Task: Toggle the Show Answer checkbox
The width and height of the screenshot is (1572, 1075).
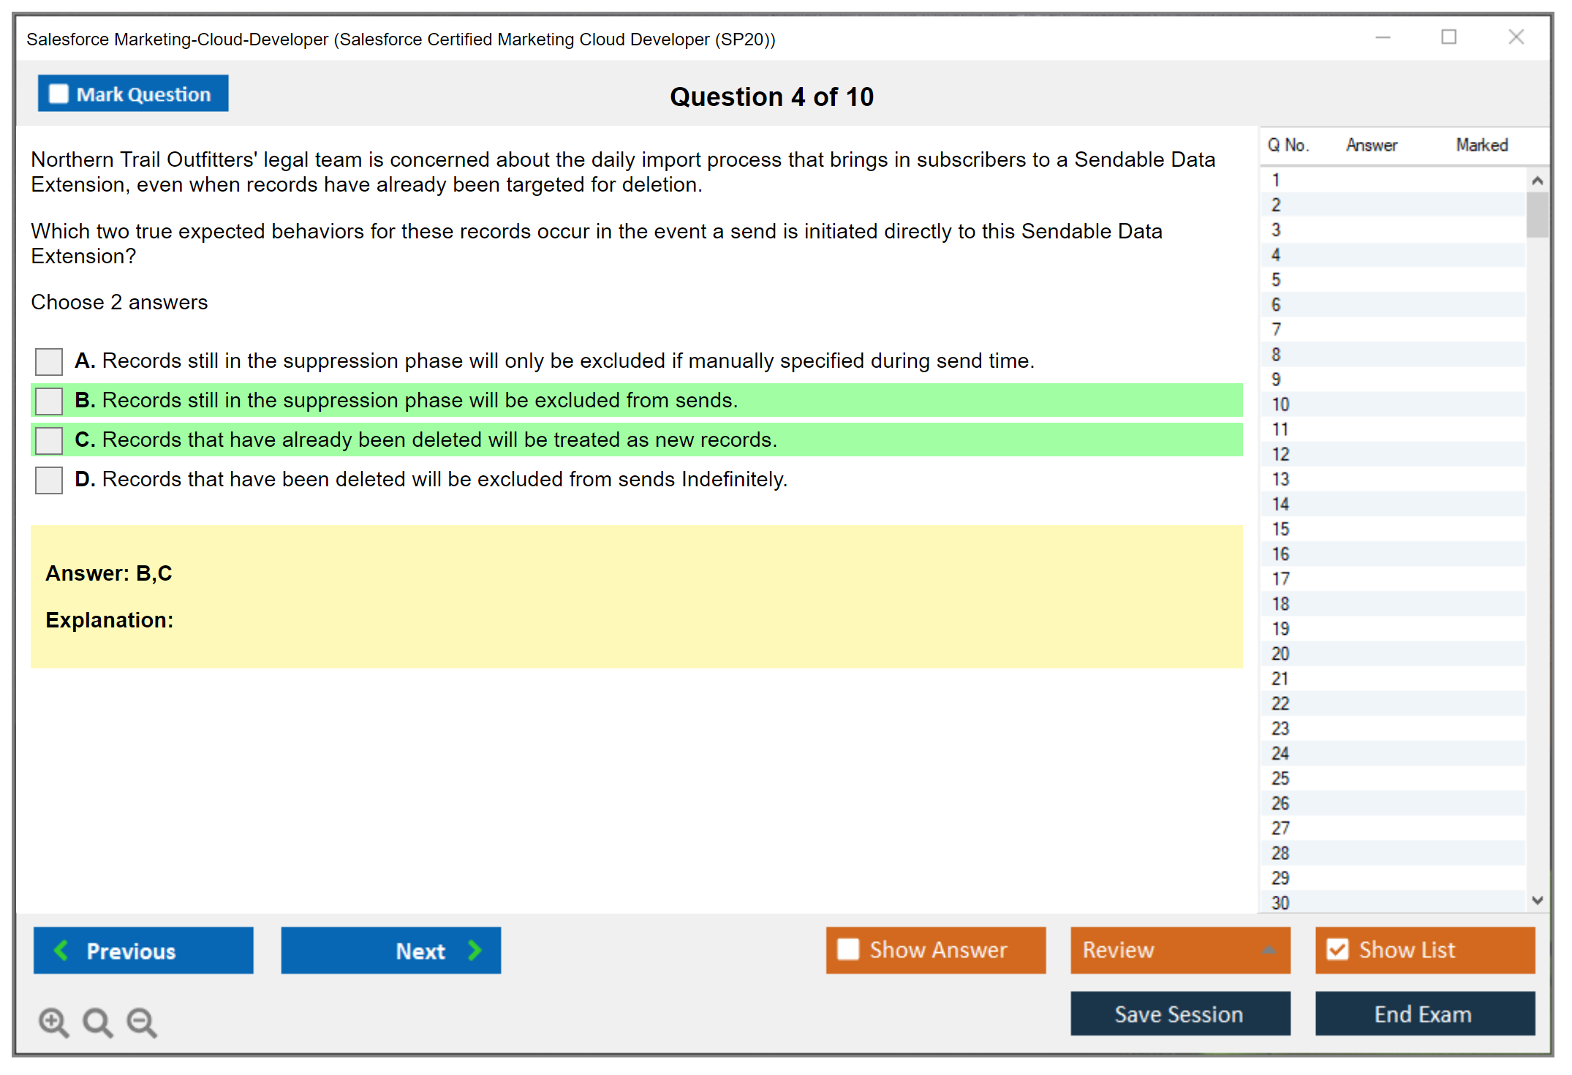Action: 848,949
